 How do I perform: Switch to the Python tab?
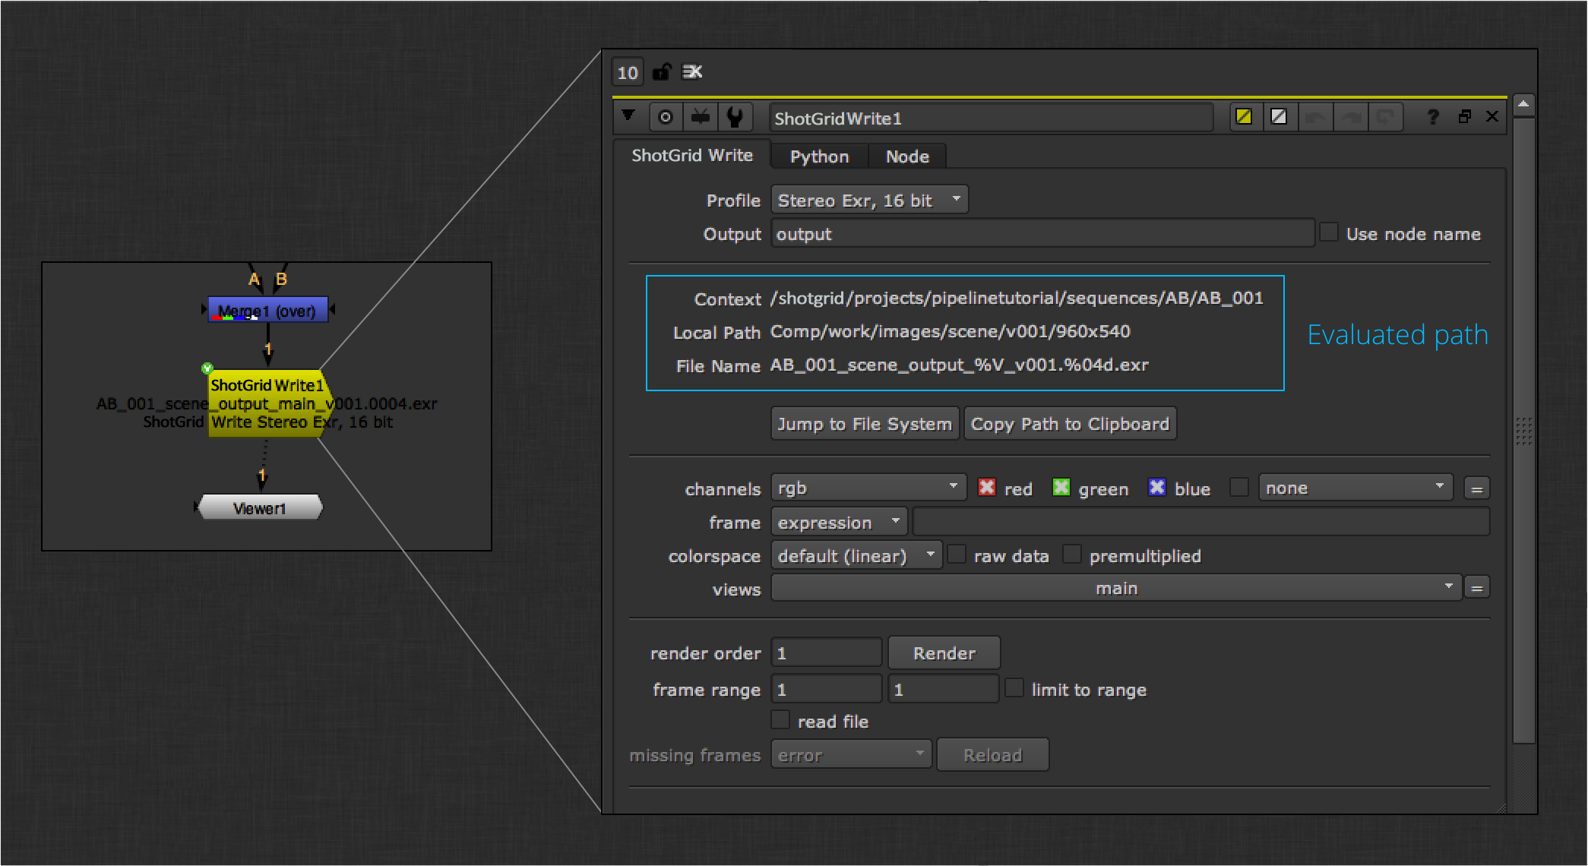[819, 156]
